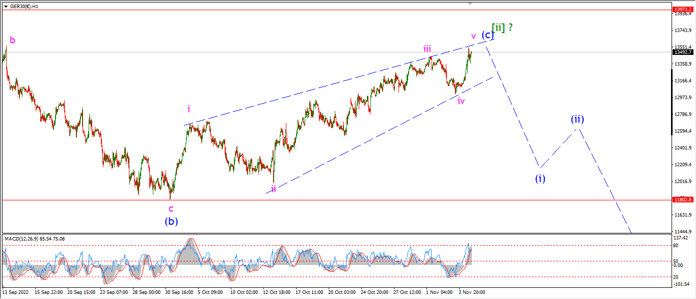Select the magenta i wave label
696x299 pixels.
click(189, 109)
